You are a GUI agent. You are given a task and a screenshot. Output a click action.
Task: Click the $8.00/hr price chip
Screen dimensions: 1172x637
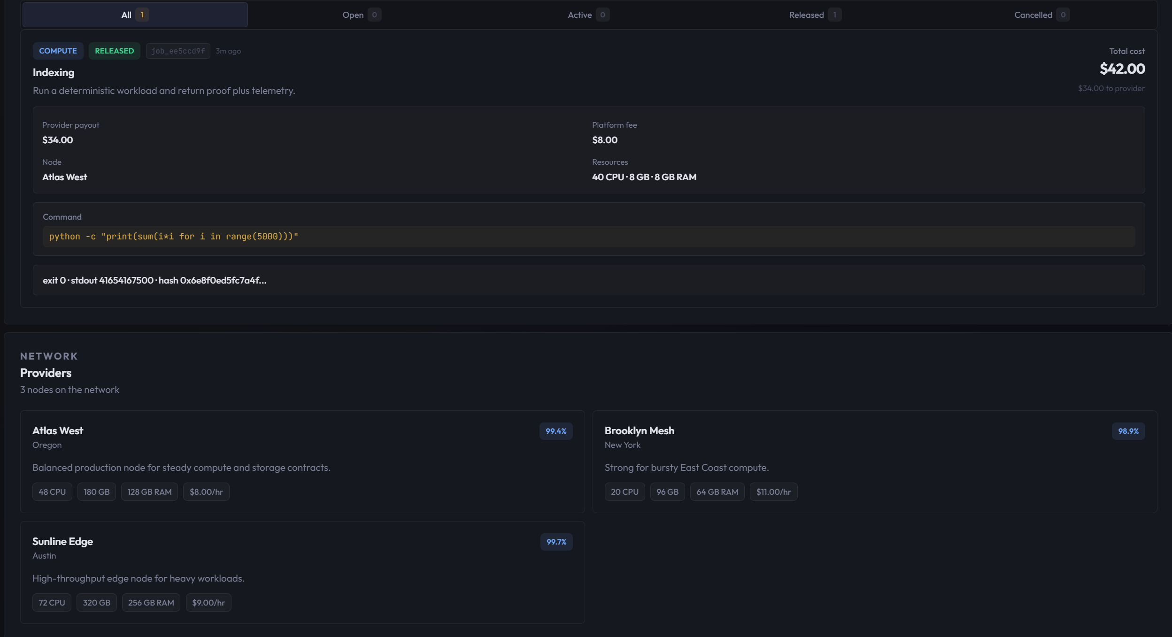pos(206,491)
